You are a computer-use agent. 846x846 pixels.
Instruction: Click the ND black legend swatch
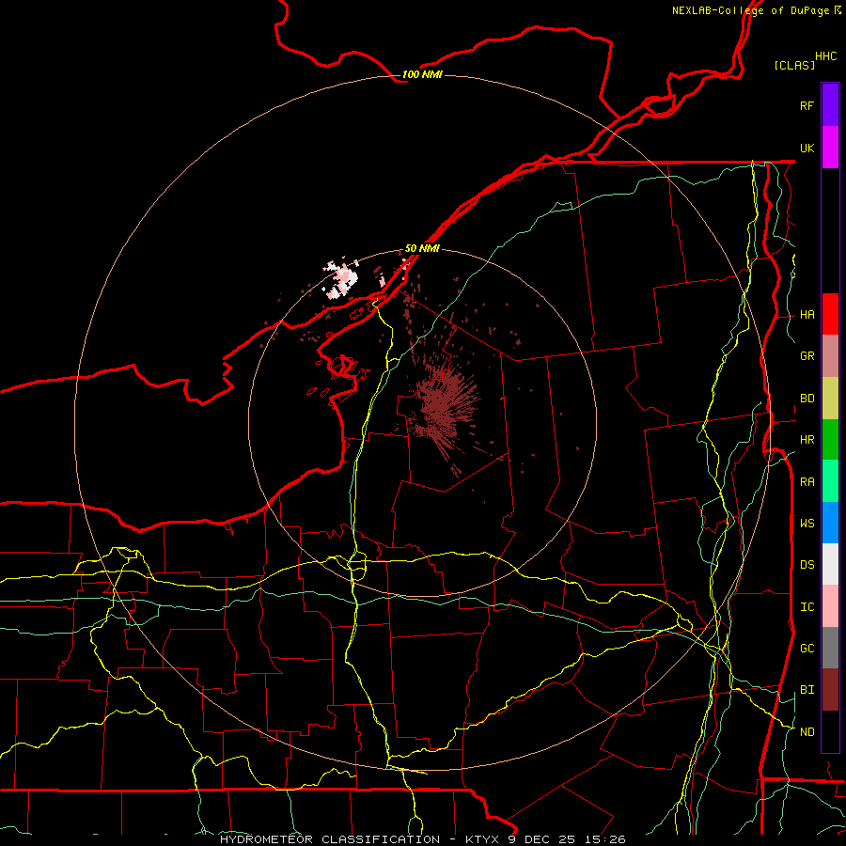[x=830, y=731]
